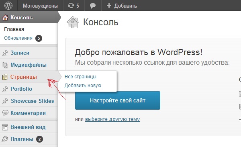
Task: Open the Страницы menu
Action: (x=24, y=77)
